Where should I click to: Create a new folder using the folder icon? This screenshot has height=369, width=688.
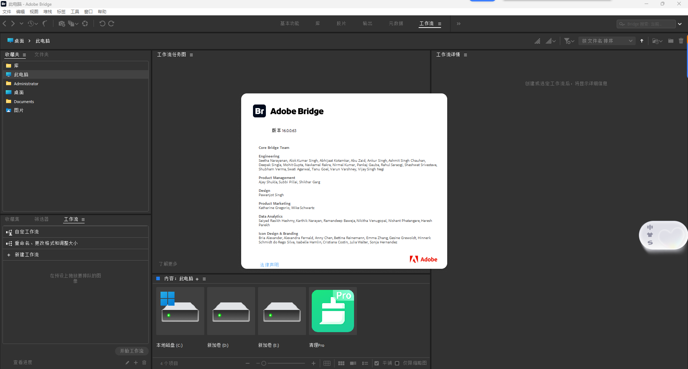[671, 41]
